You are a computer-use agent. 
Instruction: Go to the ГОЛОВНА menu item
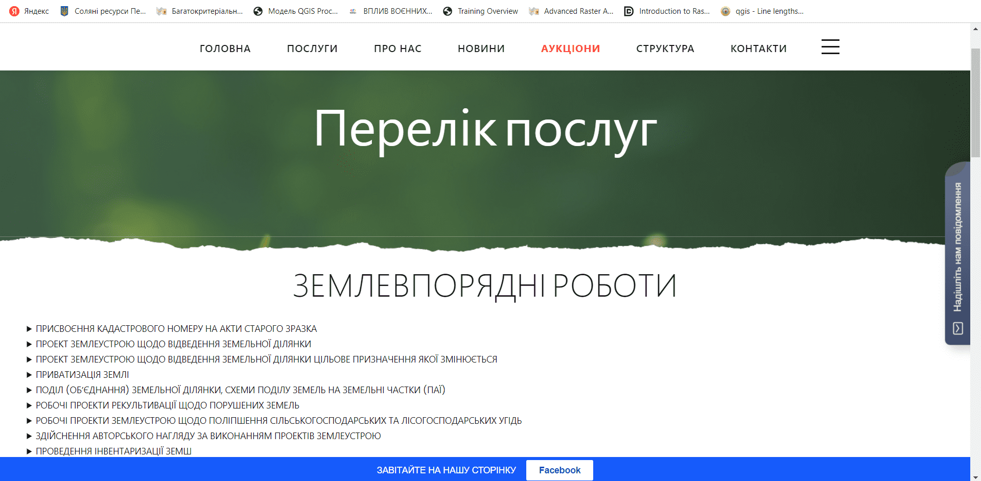pos(225,49)
